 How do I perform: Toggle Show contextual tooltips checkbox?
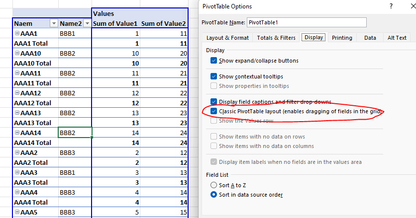click(213, 76)
